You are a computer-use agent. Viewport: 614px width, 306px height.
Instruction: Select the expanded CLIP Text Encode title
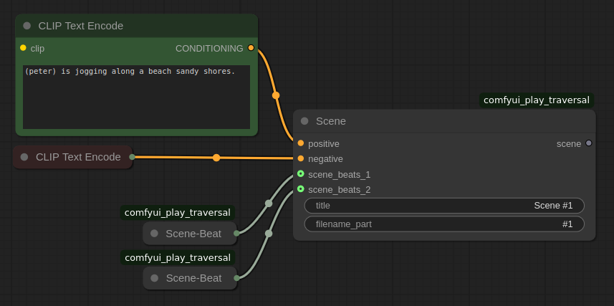(81, 26)
